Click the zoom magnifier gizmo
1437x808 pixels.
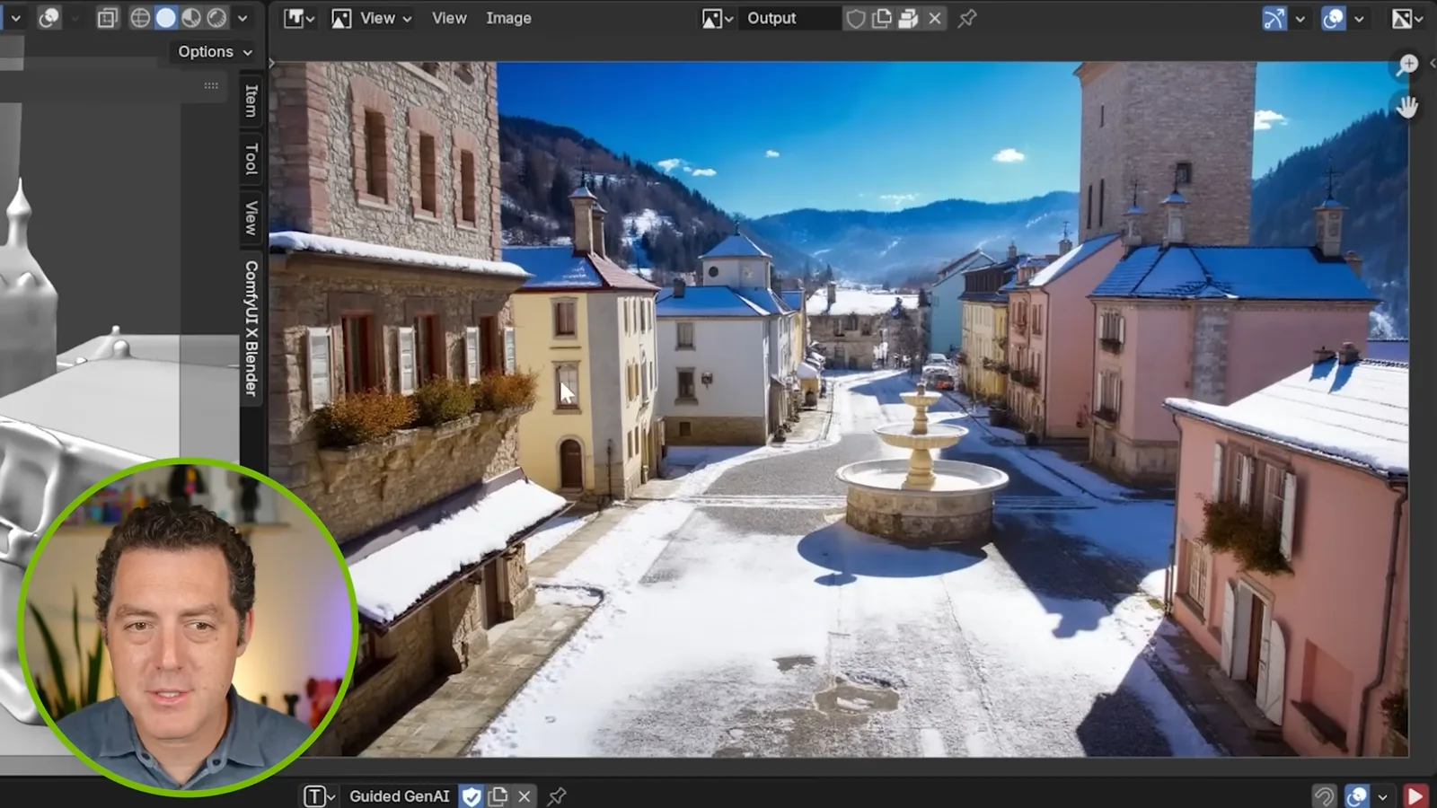(1407, 65)
